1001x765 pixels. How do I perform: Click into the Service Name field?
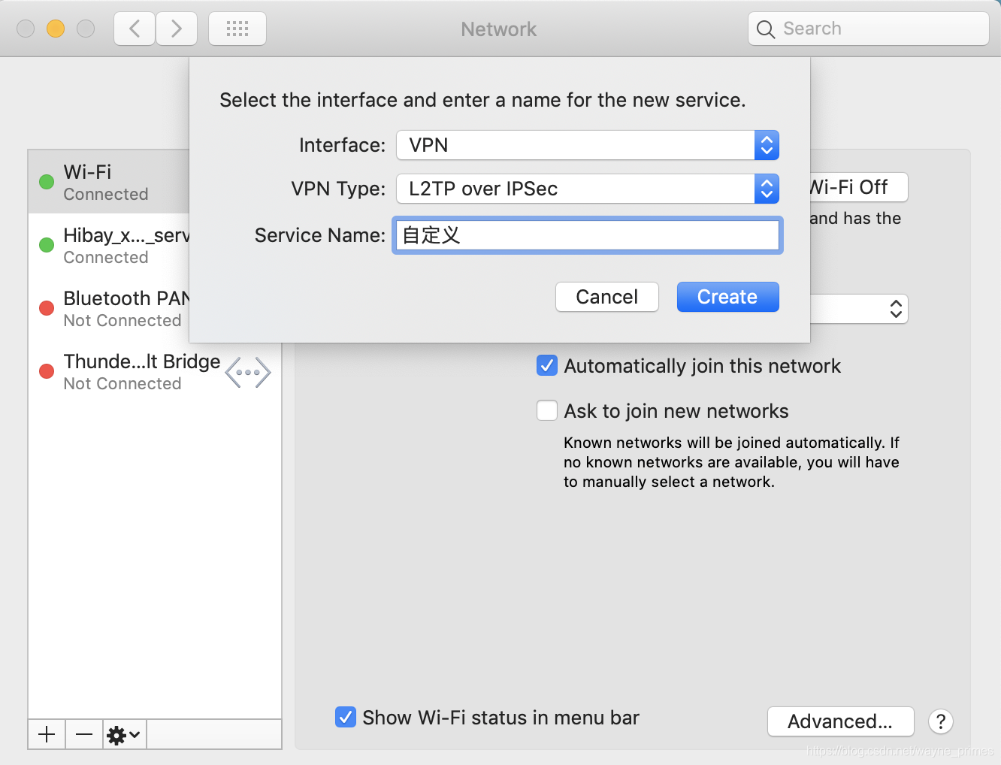pos(588,235)
